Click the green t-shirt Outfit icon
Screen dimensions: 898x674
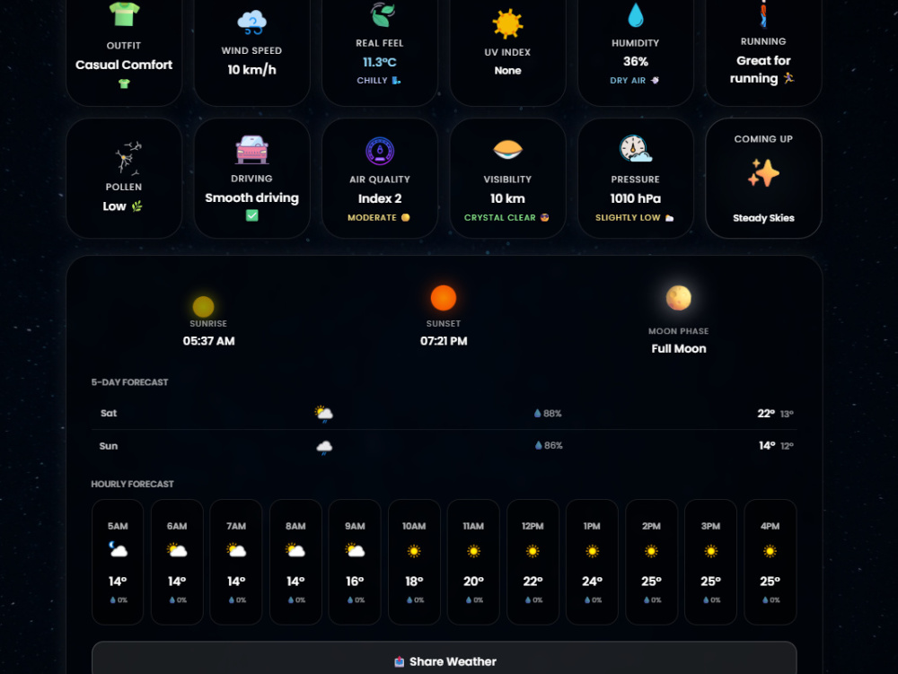point(124,13)
